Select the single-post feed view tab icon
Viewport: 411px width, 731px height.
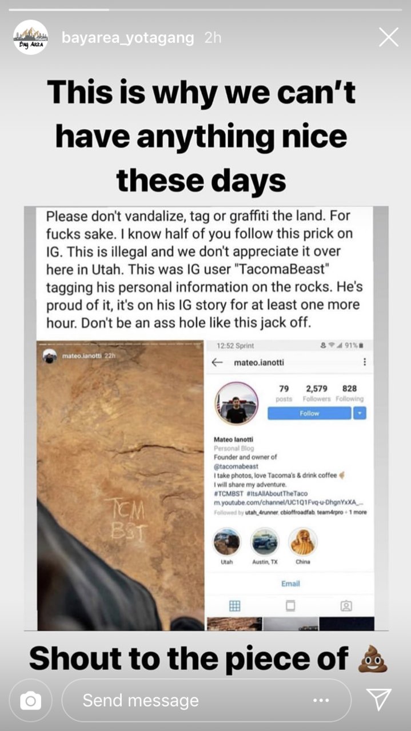[x=290, y=606]
